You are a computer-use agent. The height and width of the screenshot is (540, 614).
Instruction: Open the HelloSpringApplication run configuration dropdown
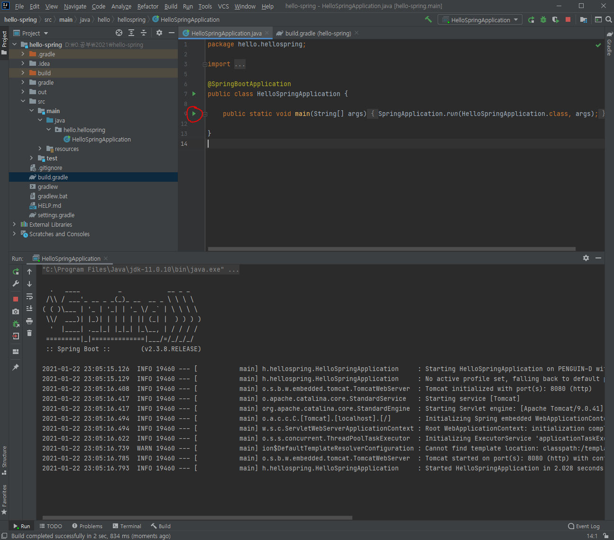click(480, 20)
